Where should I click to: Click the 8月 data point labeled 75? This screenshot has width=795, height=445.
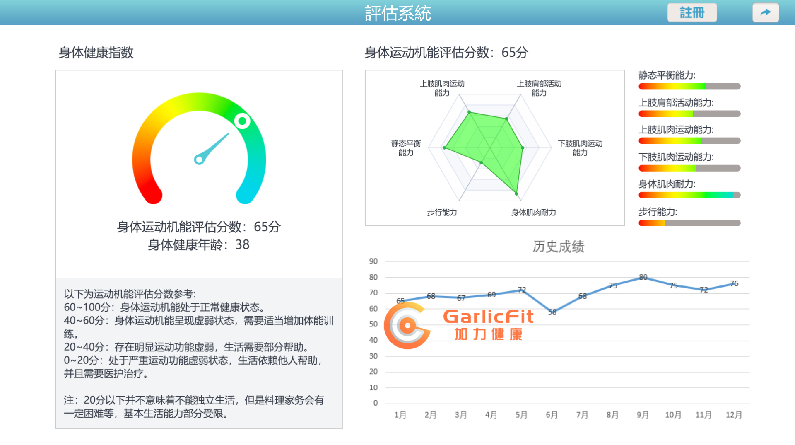tap(613, 285)
